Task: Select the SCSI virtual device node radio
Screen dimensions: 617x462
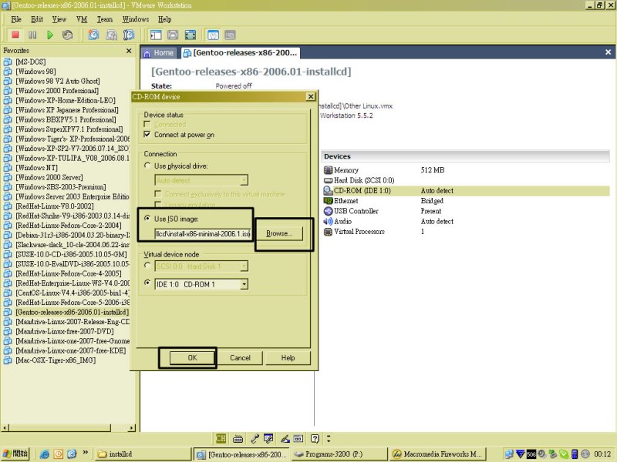Action: point(147,266)
